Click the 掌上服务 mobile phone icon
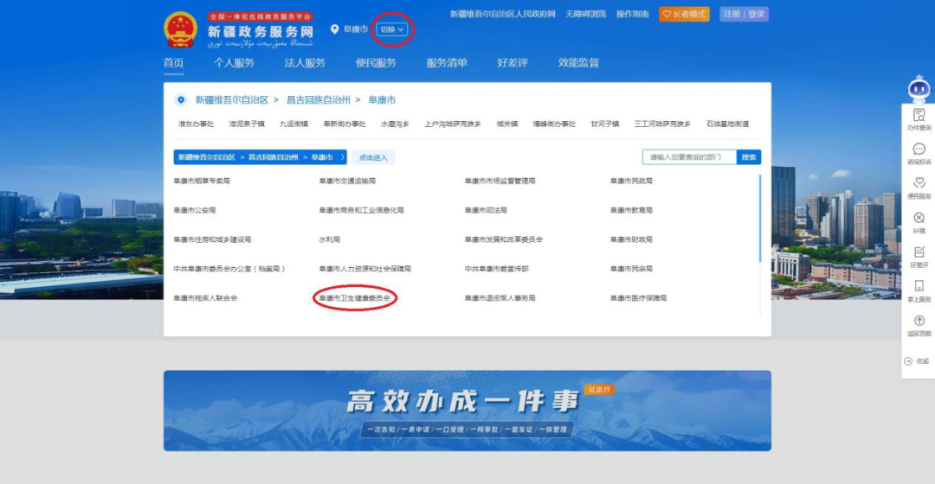 [919, 290]
